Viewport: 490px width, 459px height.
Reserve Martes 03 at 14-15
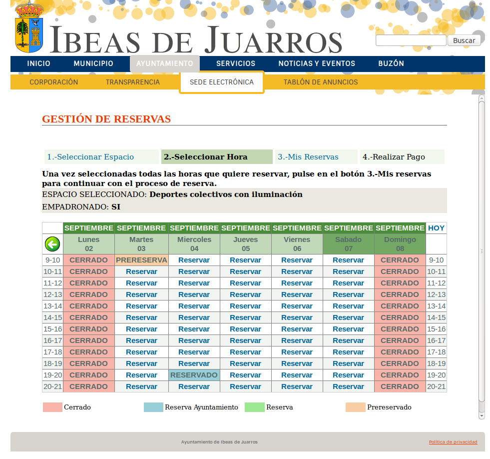141,317
